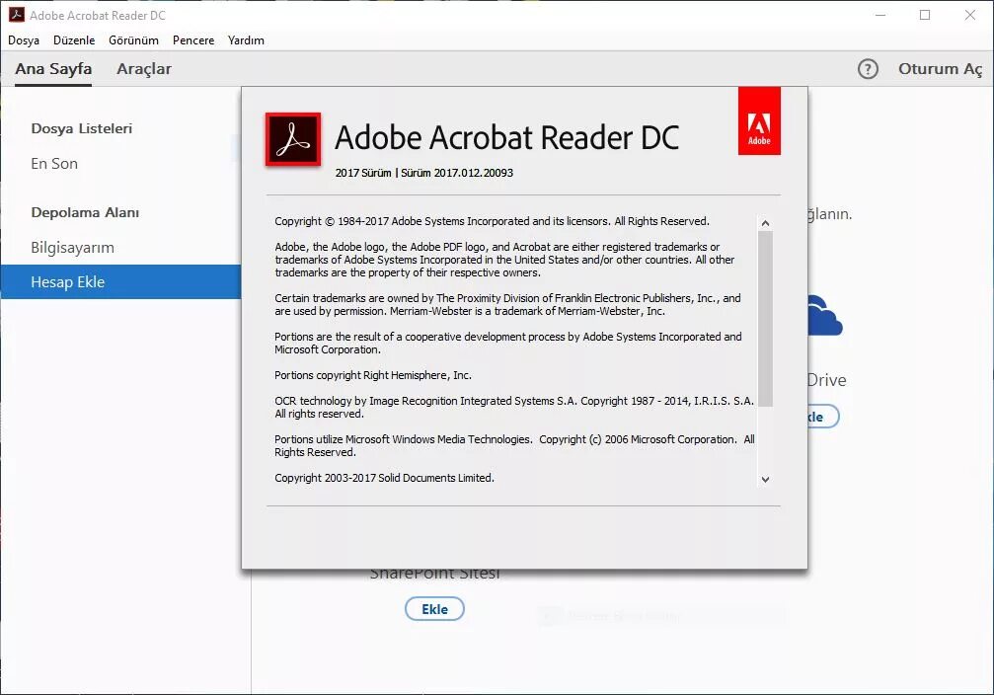Click the Dosya Listeleri heading
Screen dimensions: 994x695
click(x=82, y=128)
